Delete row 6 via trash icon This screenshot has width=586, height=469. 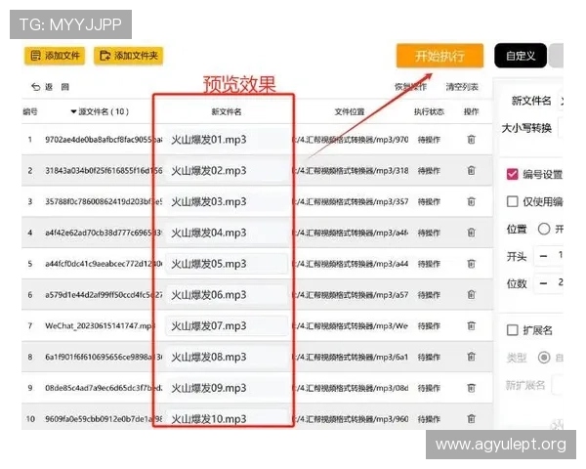[x=472, y=295]
